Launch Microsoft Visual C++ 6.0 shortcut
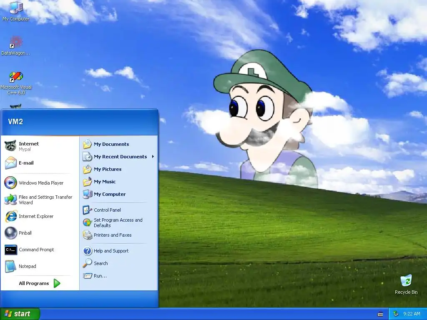427x320 pixels. (x=16, y=83)
